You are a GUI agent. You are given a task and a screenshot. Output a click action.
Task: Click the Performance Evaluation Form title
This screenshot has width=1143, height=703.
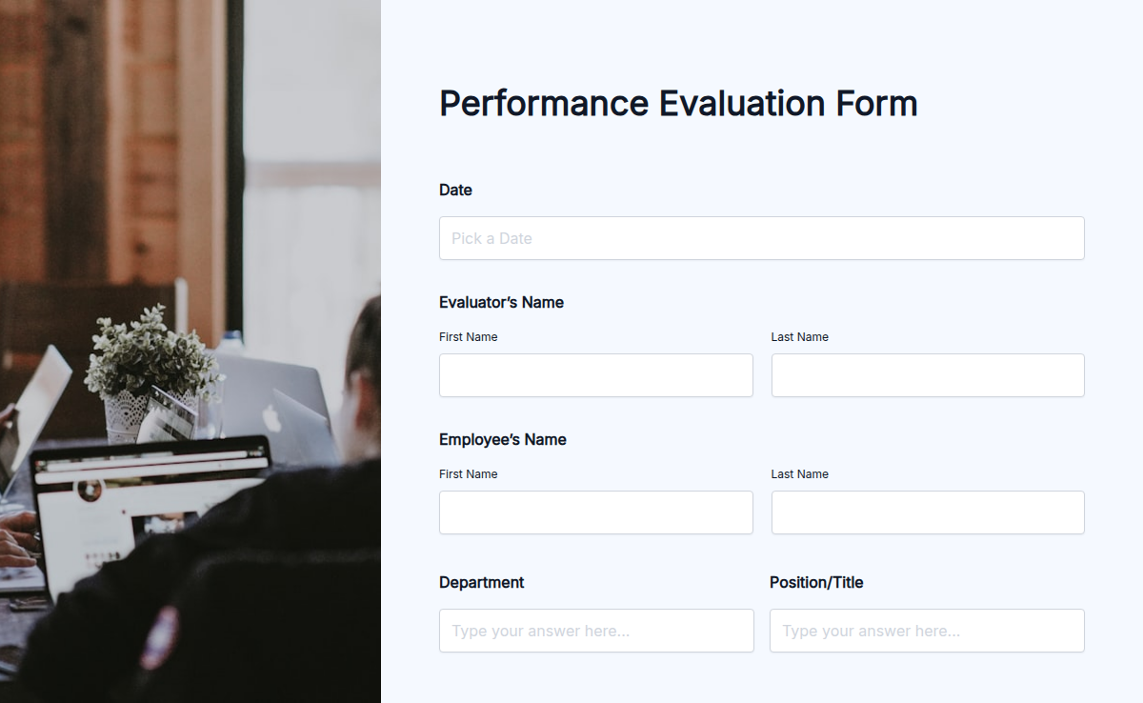coord(677,103)
